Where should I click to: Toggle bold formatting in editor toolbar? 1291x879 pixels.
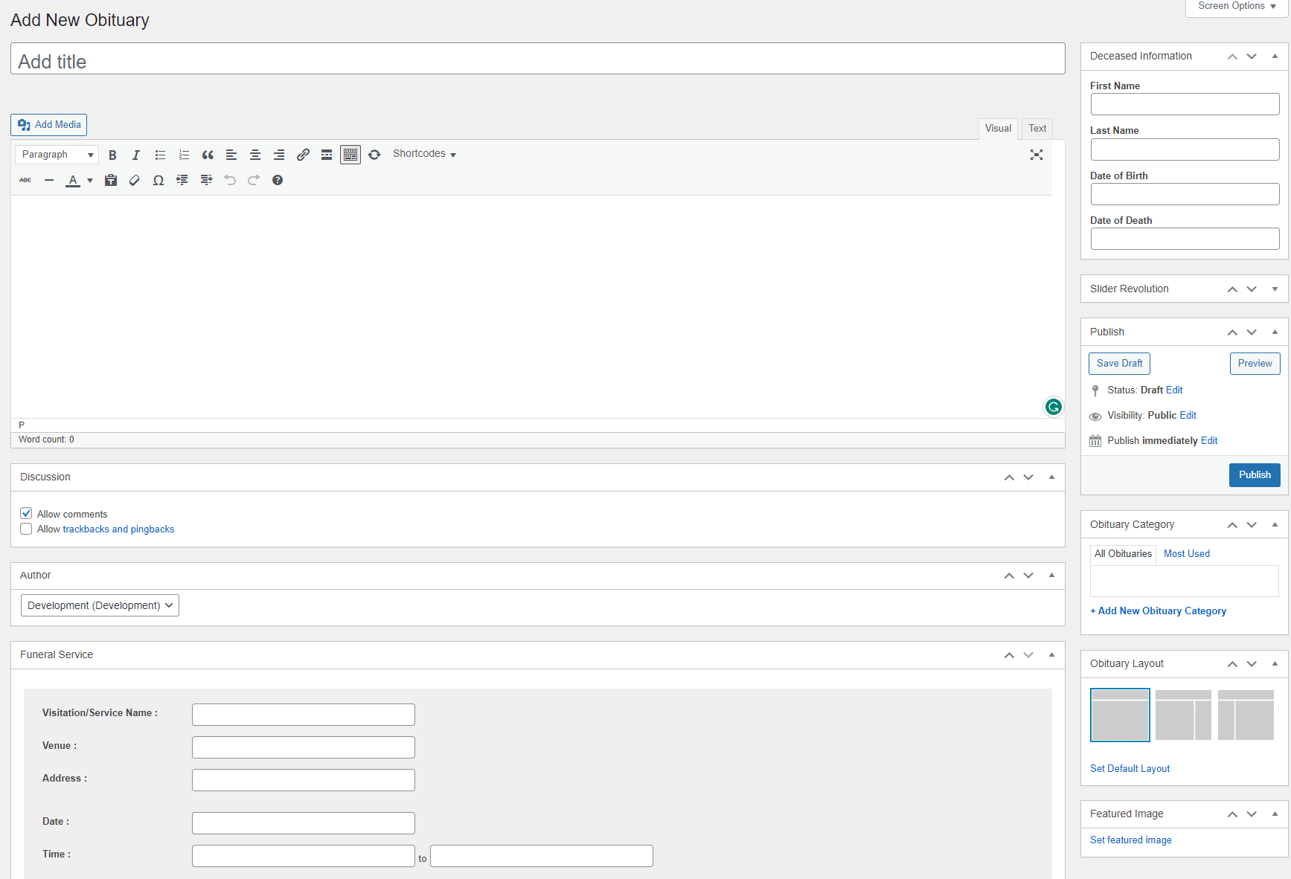(x=112, y=155)
